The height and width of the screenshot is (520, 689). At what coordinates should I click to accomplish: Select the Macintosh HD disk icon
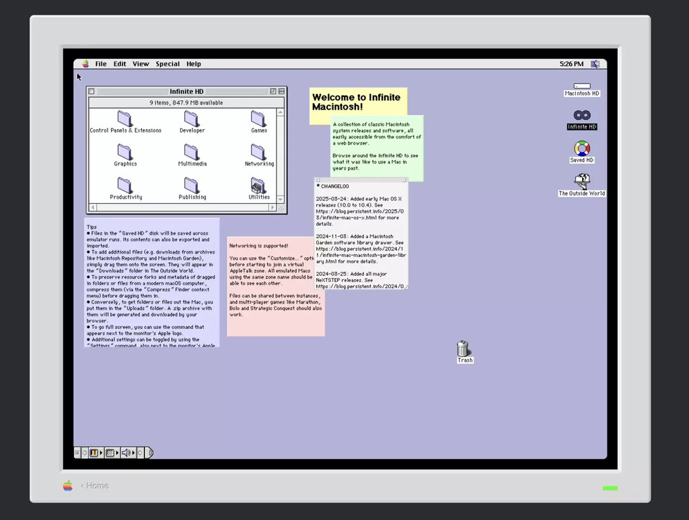(x=582, y=87)
